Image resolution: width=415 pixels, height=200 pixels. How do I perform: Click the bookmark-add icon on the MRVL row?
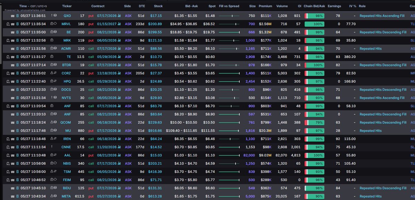tap(8, 24)
